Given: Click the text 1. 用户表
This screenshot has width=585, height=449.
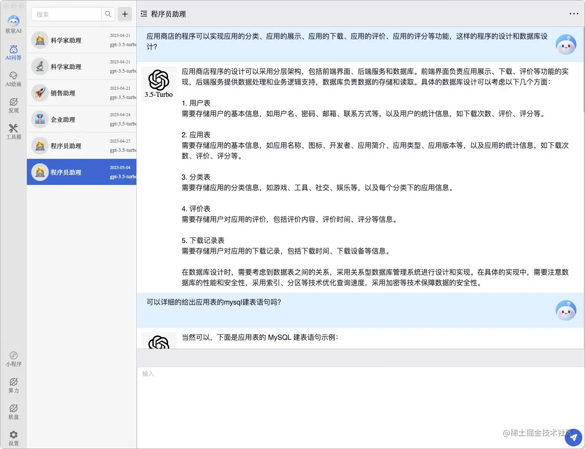Looking at the screenshot, I should (x=196, y=103).
